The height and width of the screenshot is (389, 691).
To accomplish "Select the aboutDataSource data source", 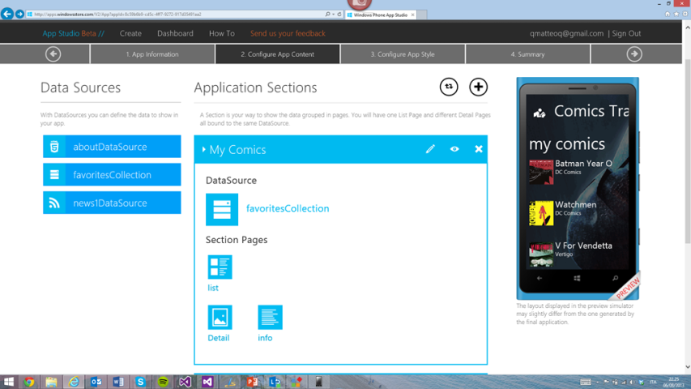I will (x=112, y=147).
